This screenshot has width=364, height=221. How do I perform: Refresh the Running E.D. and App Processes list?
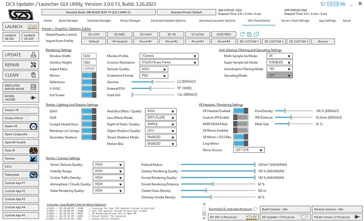point(255,209)
